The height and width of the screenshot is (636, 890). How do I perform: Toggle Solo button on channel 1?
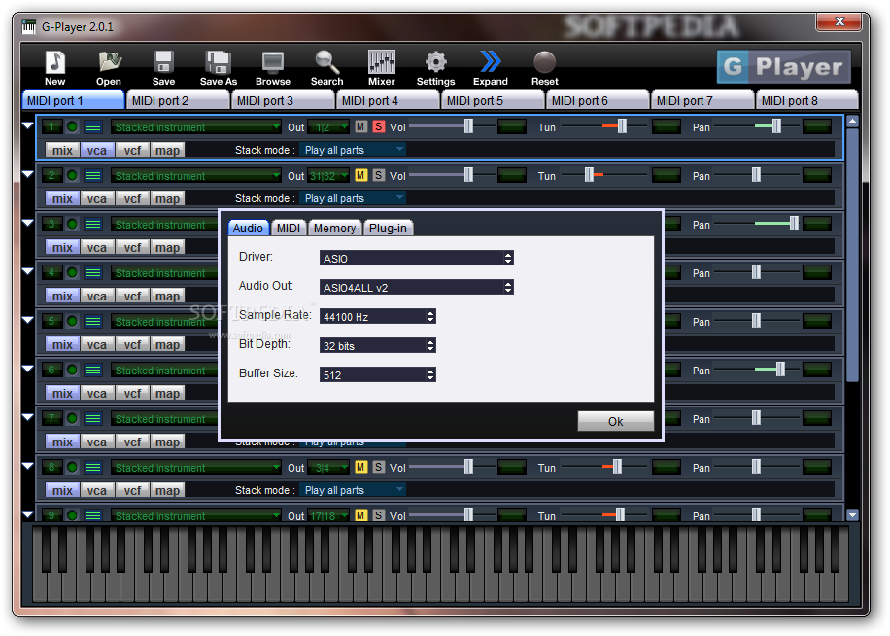379,126
